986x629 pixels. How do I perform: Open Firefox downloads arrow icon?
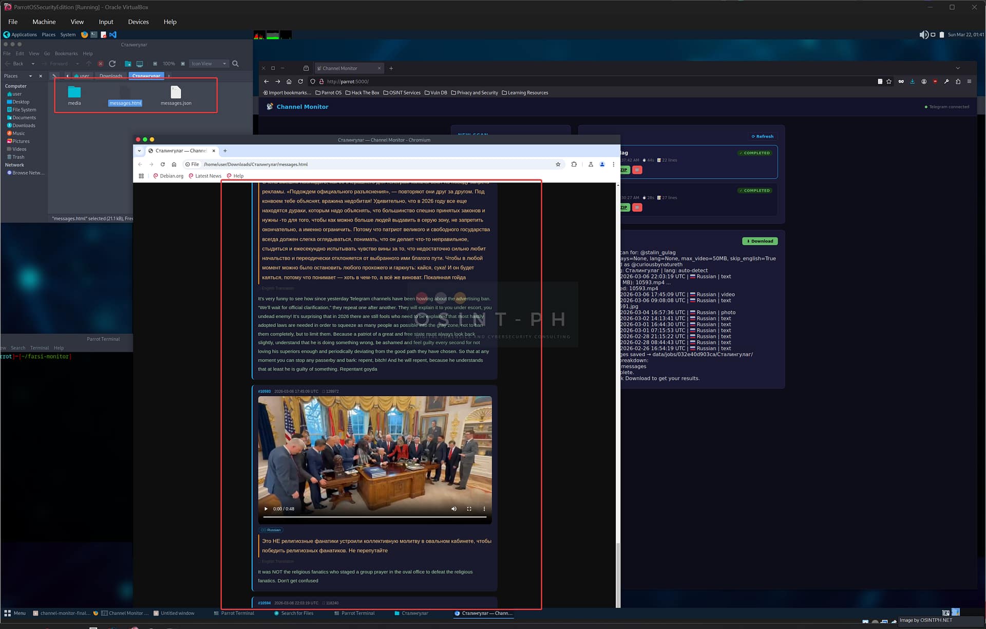(912, 82)
